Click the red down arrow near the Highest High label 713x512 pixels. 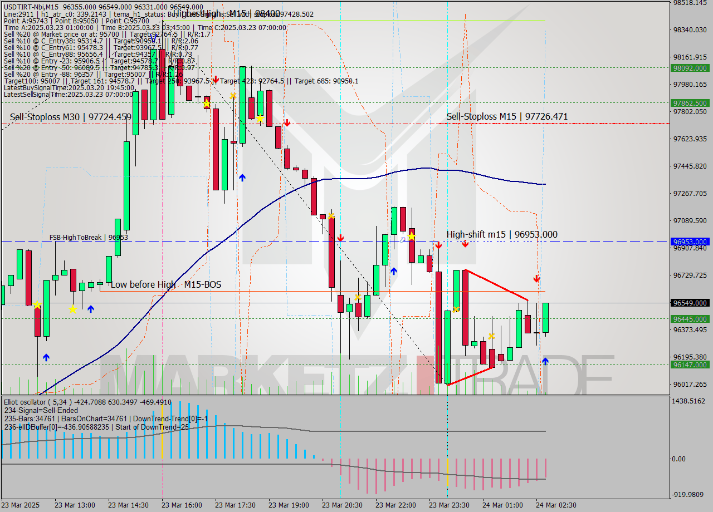[216, 79]
